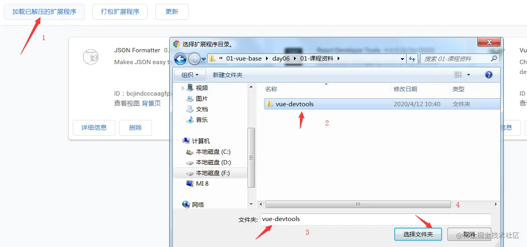Expand arrow after 01-课程资料 in path
This screenshot has height=247, width=527.
coord(338,59)
